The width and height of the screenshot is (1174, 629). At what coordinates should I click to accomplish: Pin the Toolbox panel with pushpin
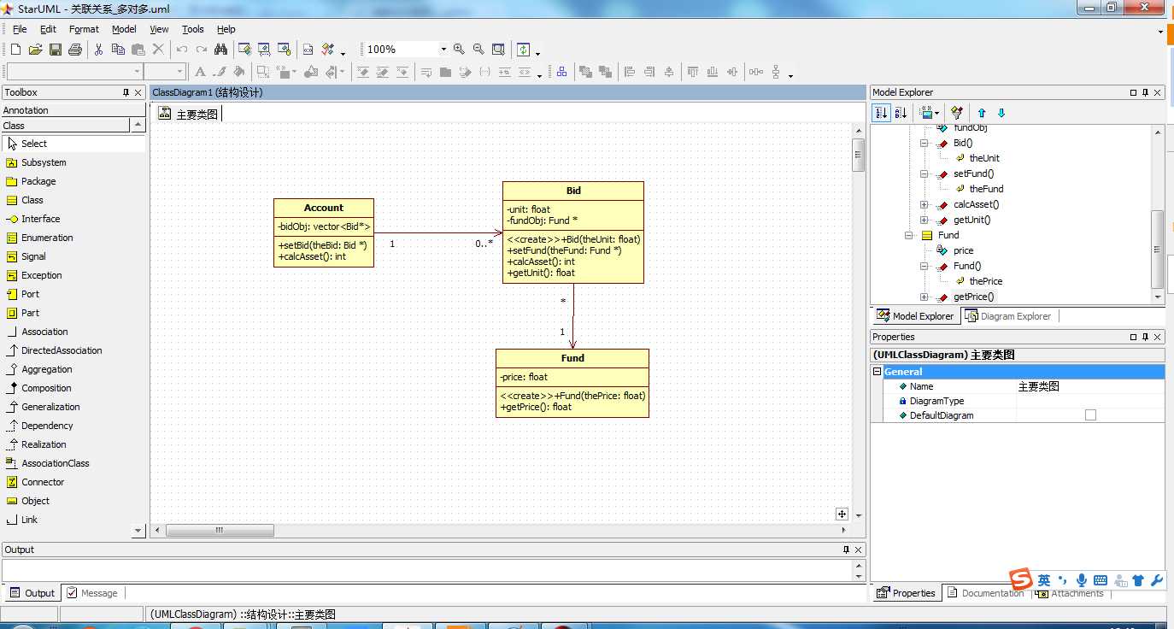coord(126,92)
